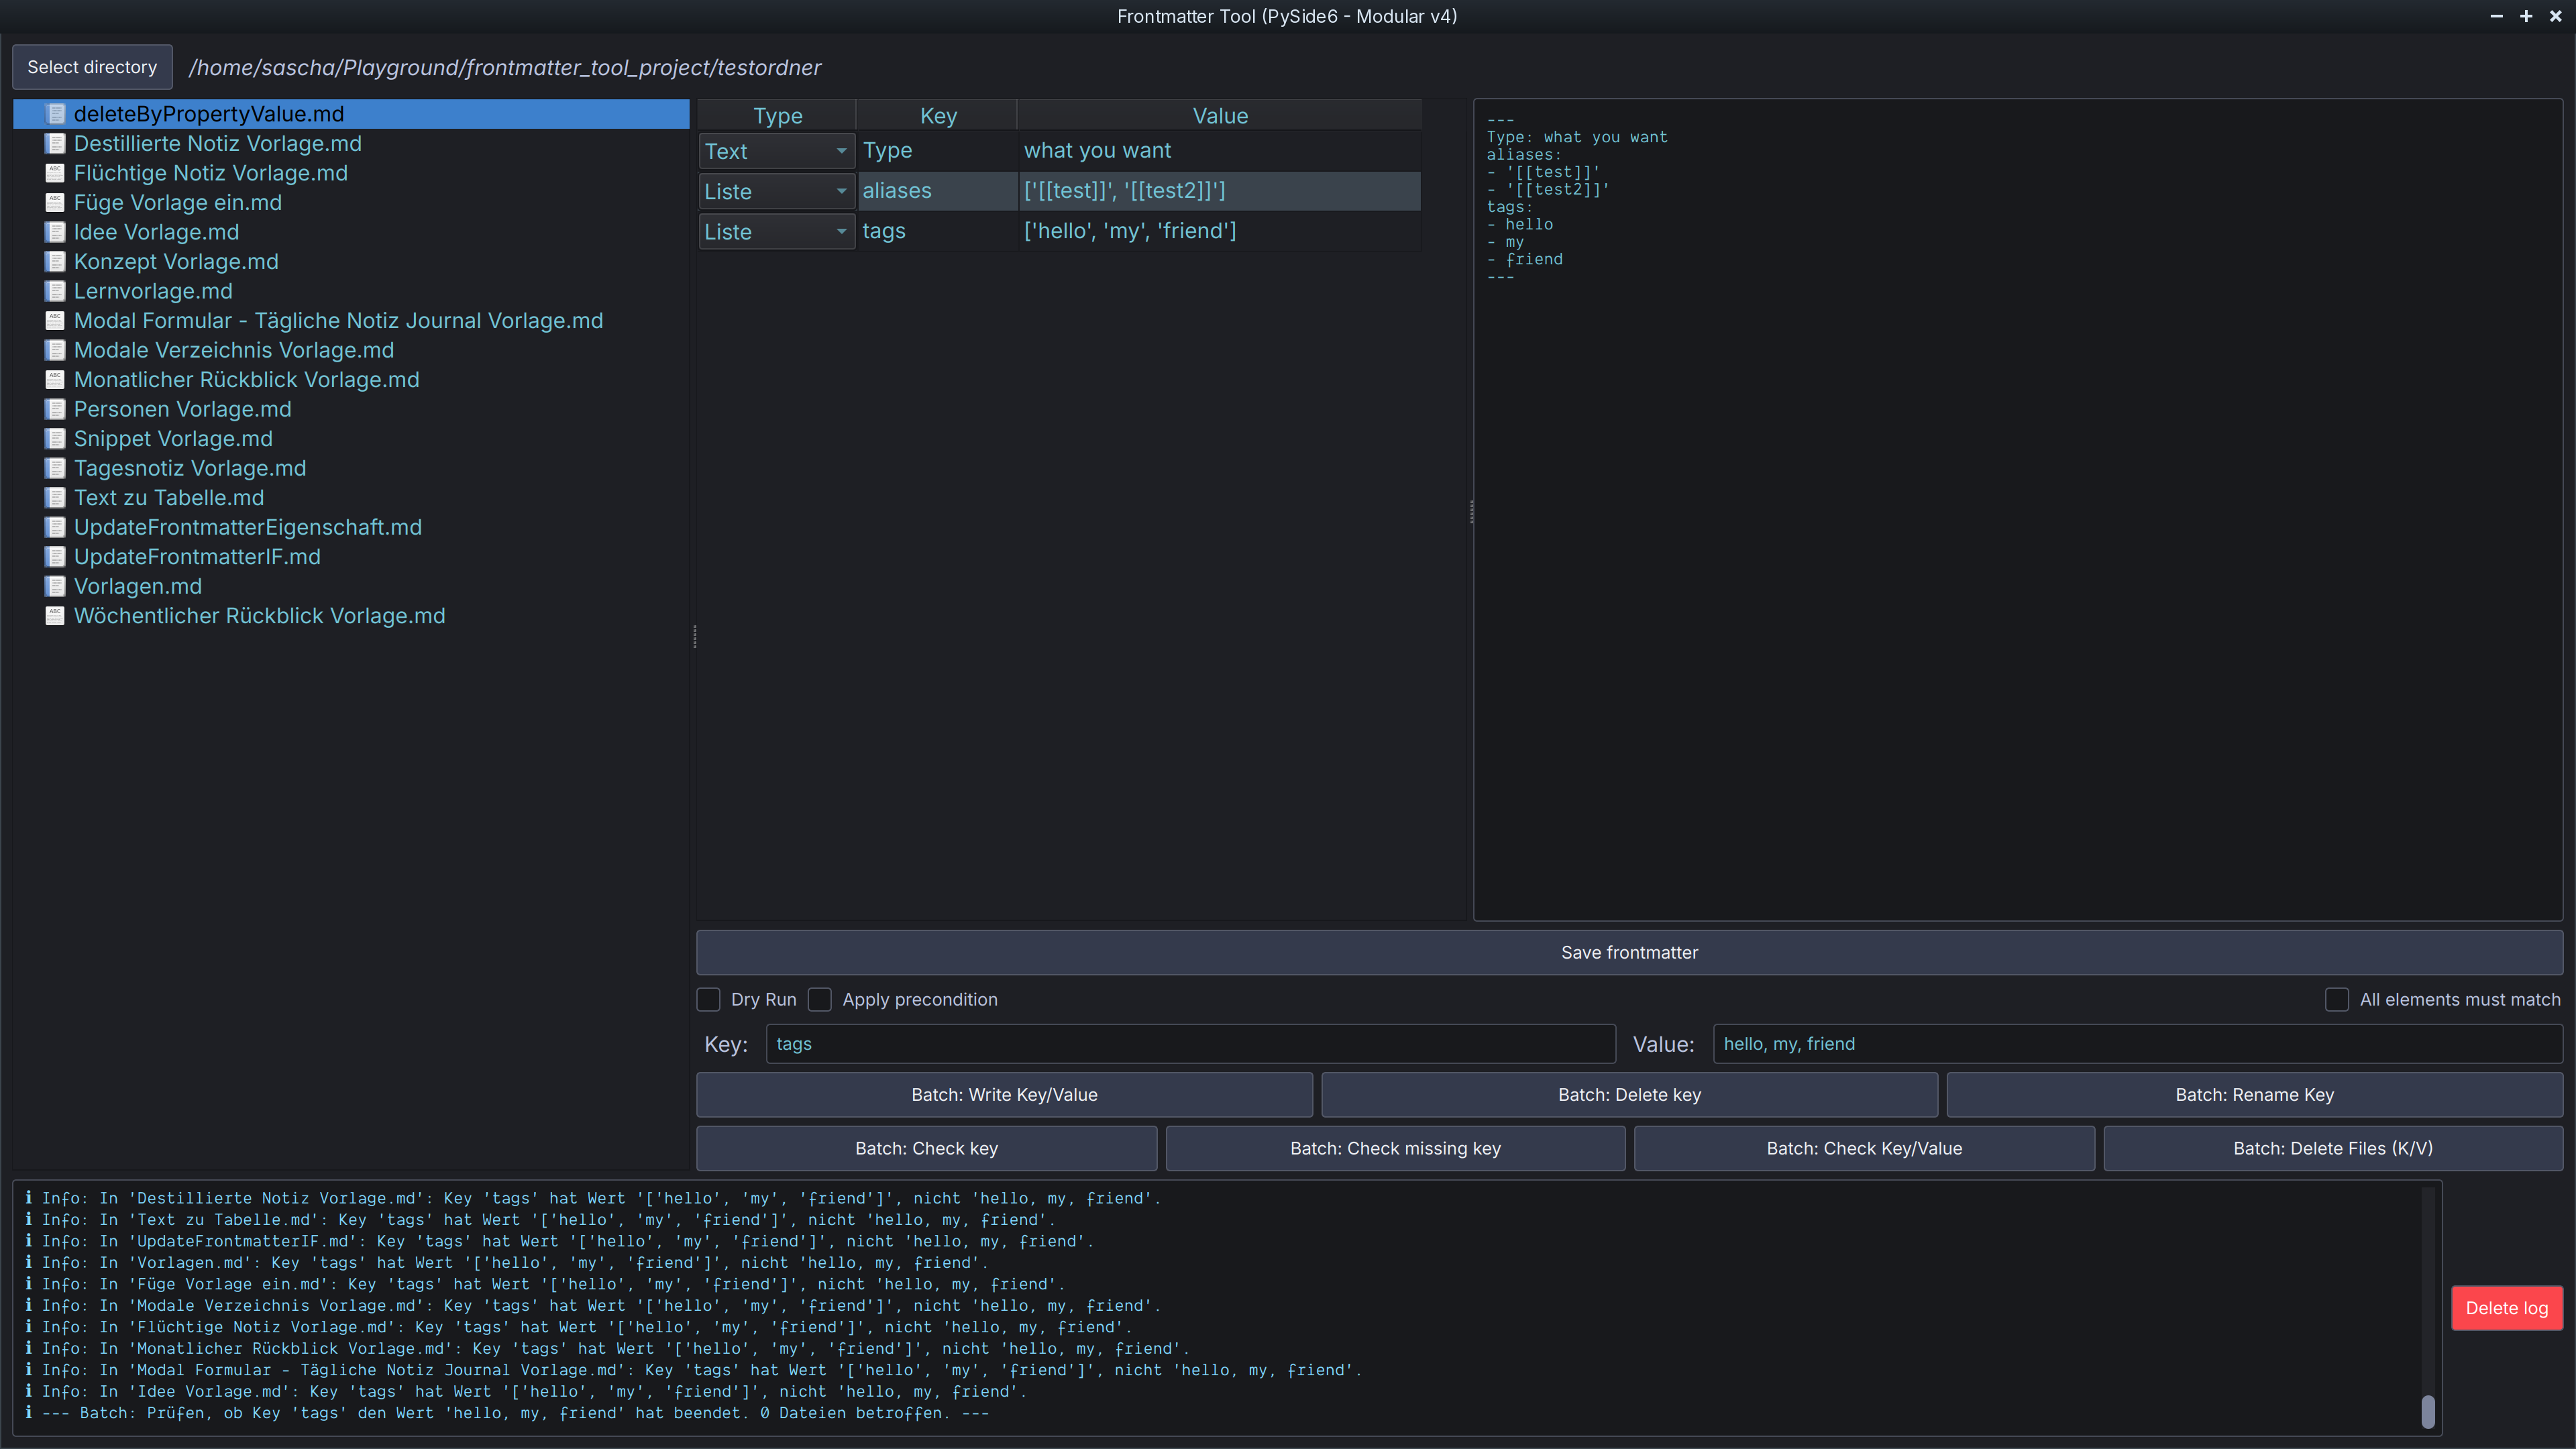Run Batch: Check key
2576x1449 pixels.
point(926,1149)
